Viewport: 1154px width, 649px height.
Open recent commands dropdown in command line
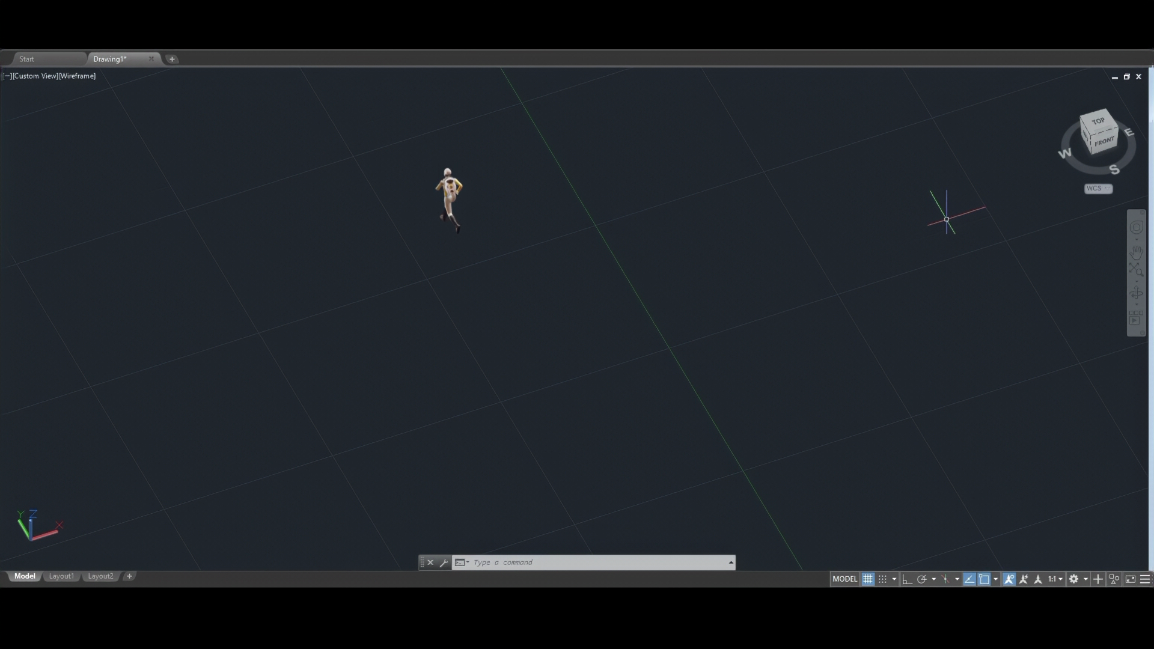pyautogui.click(x=462, y=562)
